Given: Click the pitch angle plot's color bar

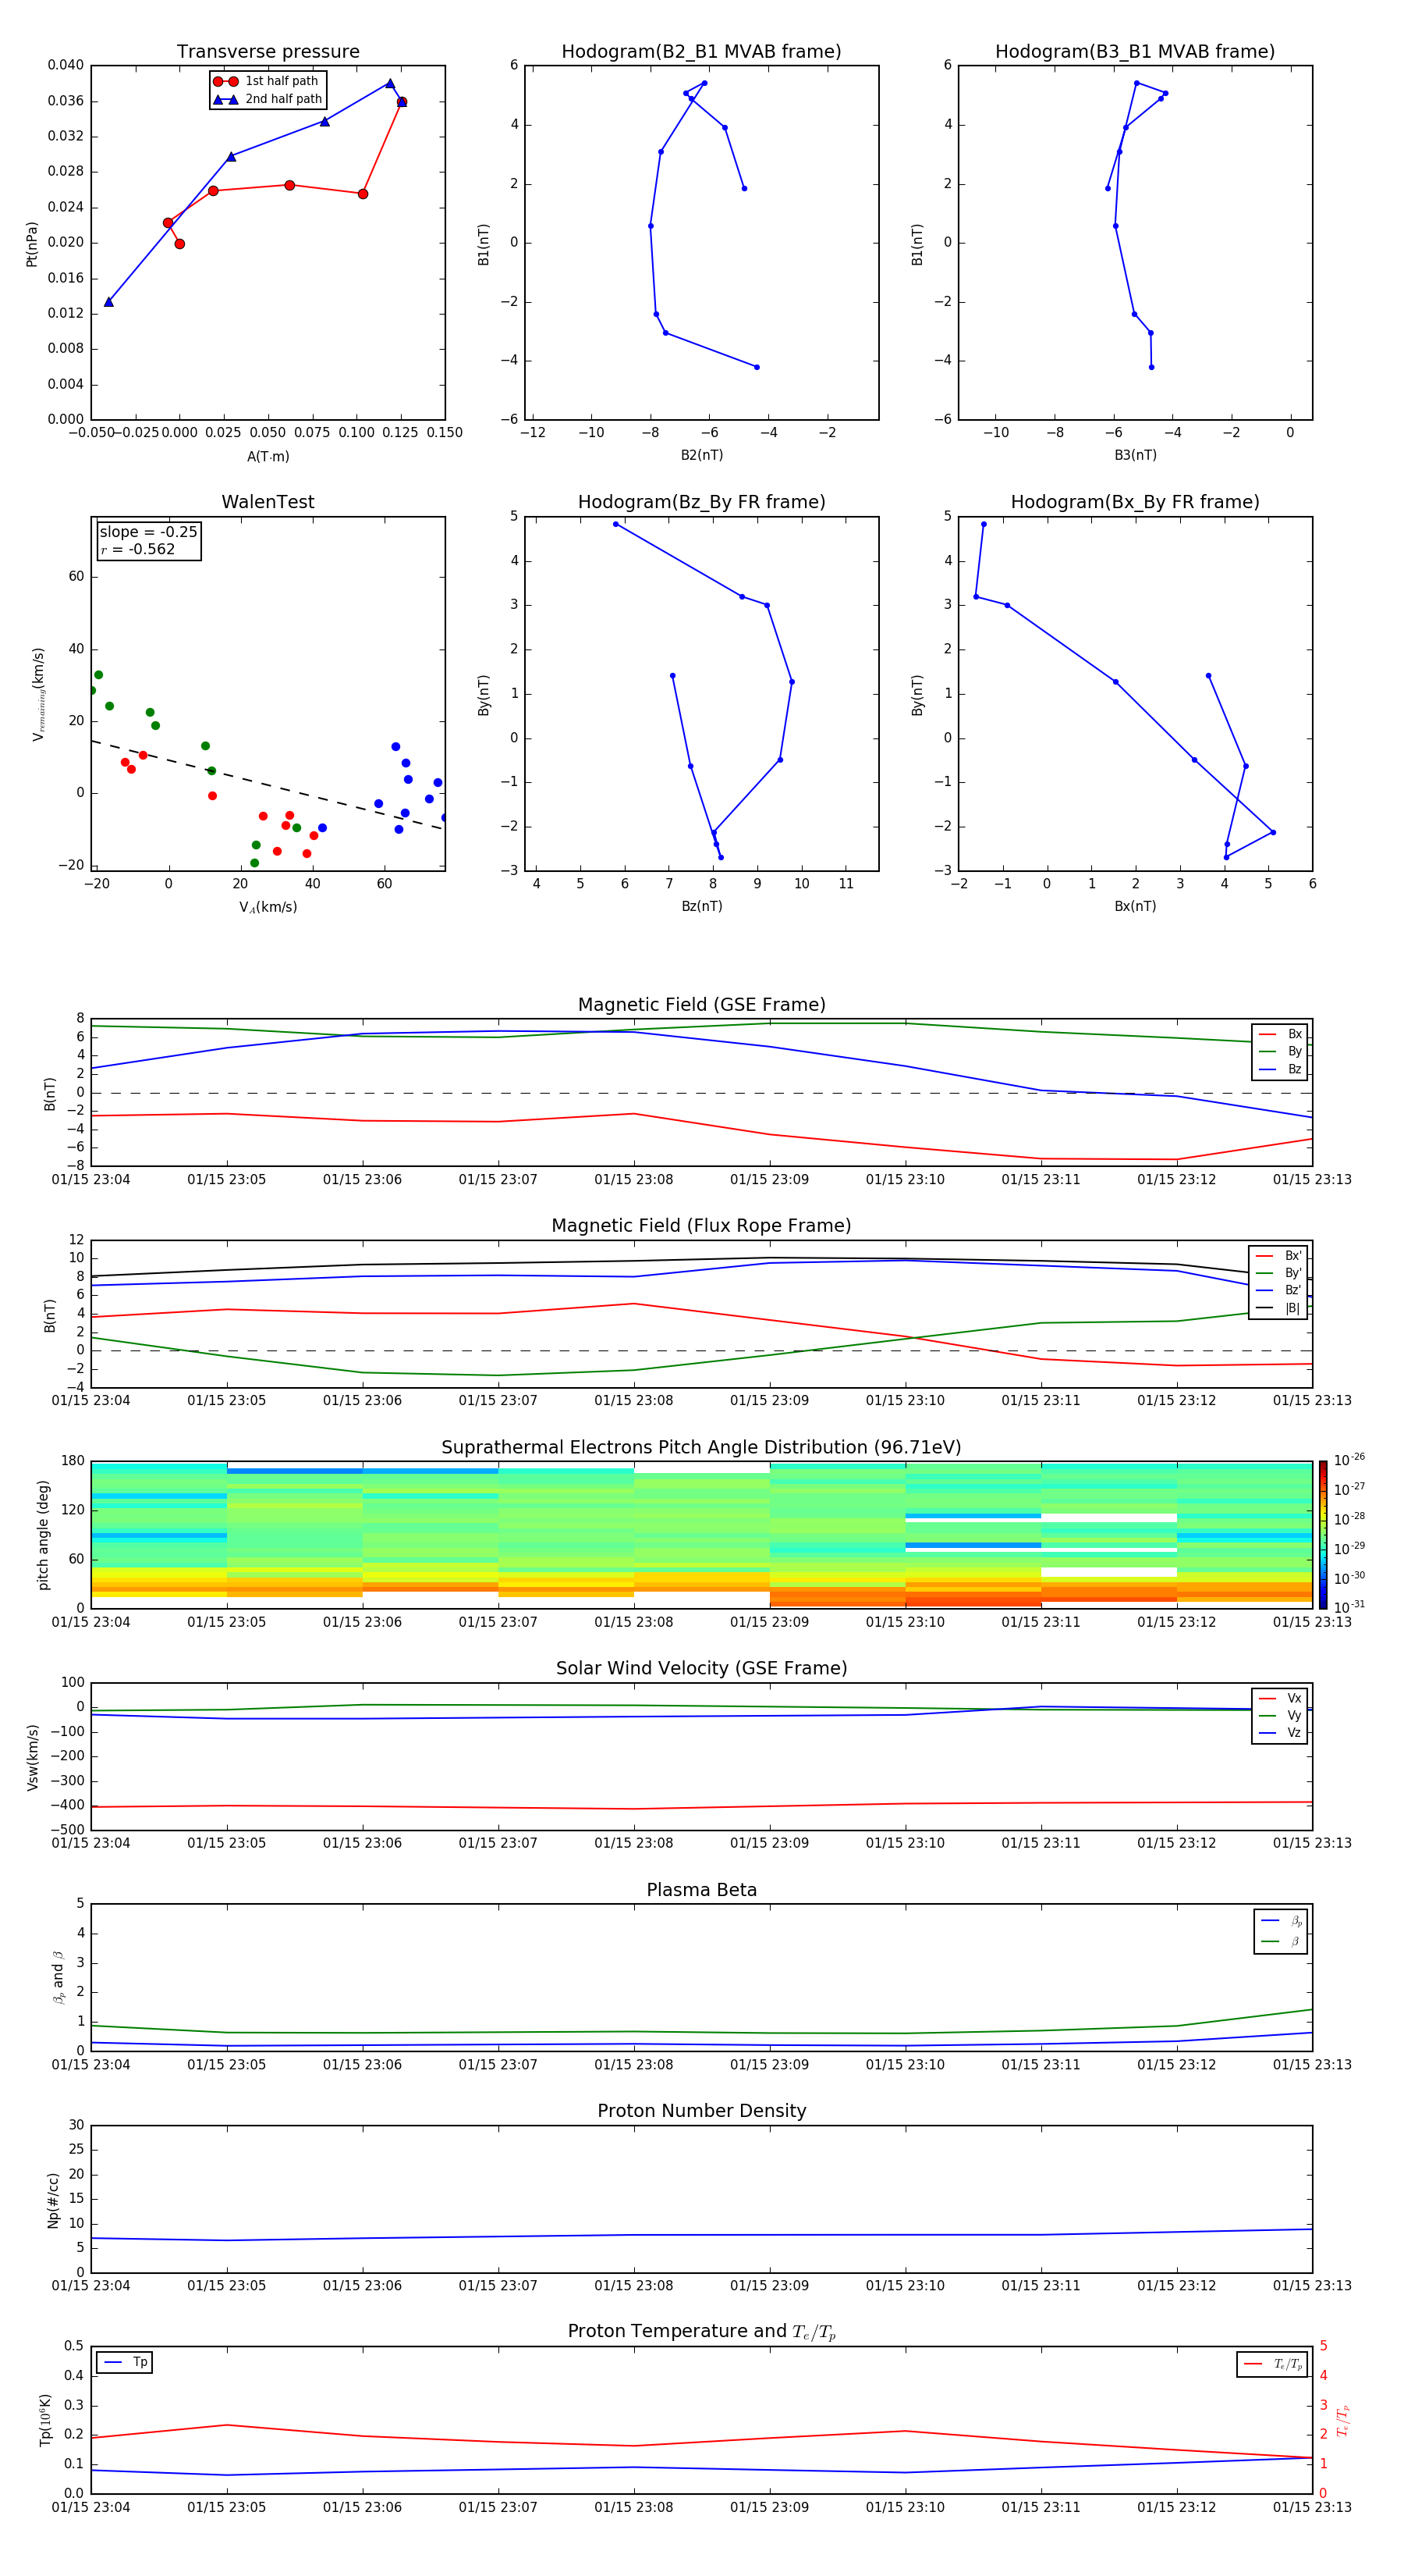Looking at the screenshot, I should 1323,1534.
